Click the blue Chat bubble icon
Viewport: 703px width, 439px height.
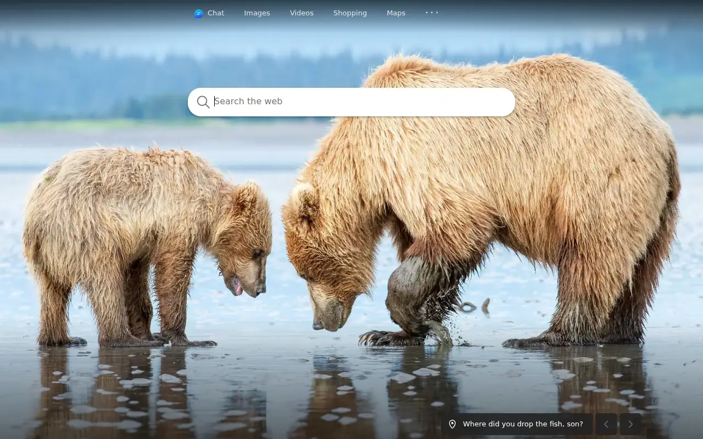(199, 14)
